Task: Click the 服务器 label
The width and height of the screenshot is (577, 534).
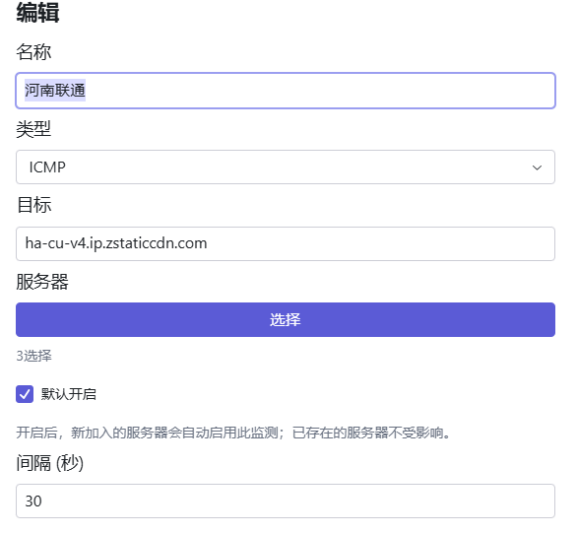Action: [42, 282]
